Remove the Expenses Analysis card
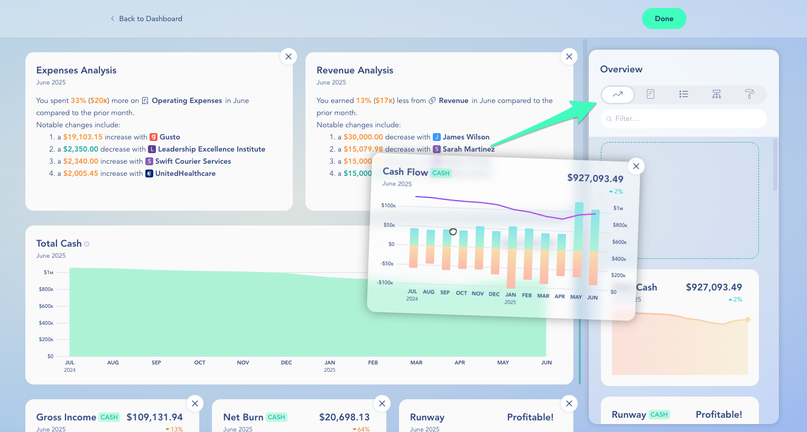 [x=288, y=57]
